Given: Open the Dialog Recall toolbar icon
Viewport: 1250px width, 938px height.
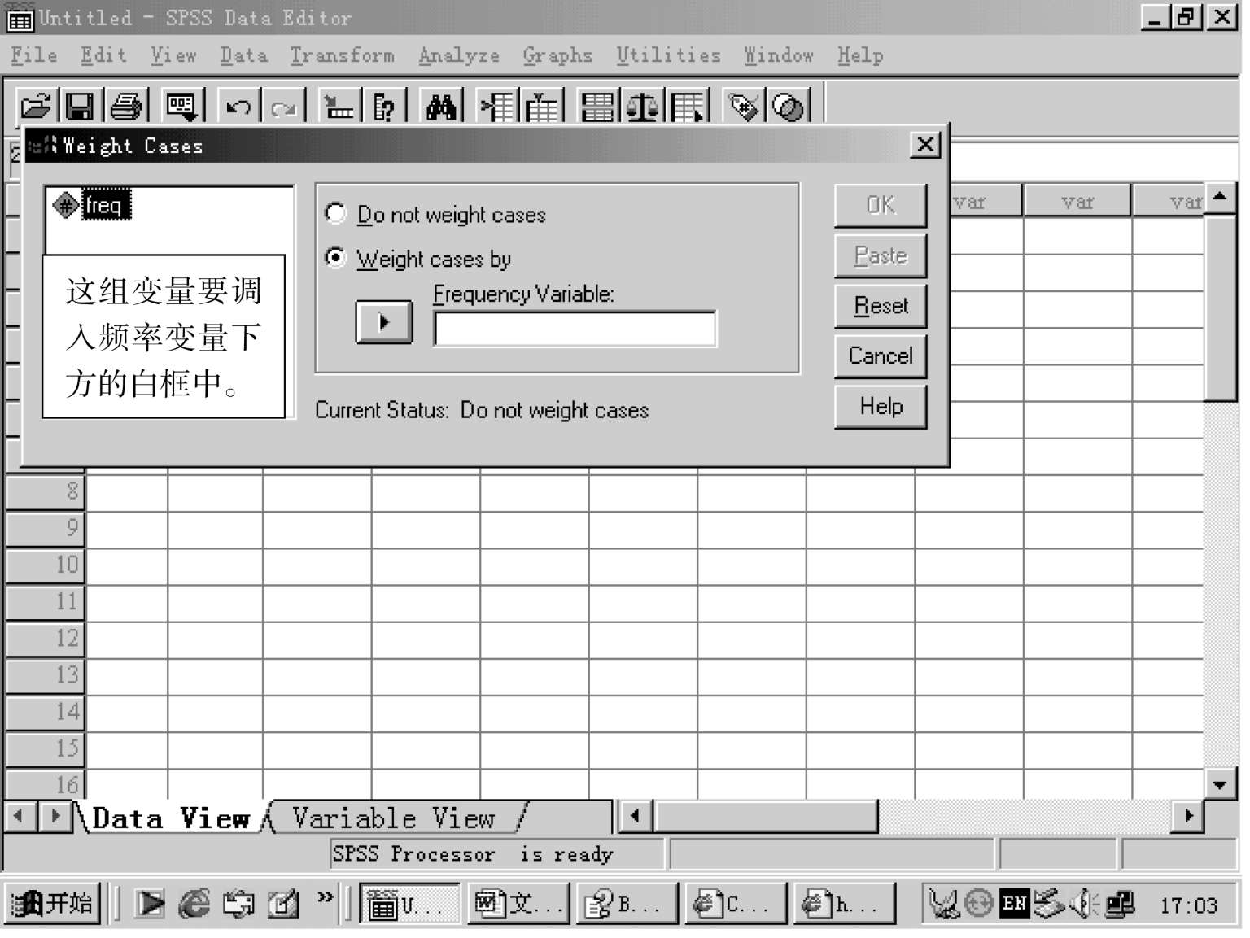Looking at the screenshot, I should pyautogui.click(x=181, y=106).
